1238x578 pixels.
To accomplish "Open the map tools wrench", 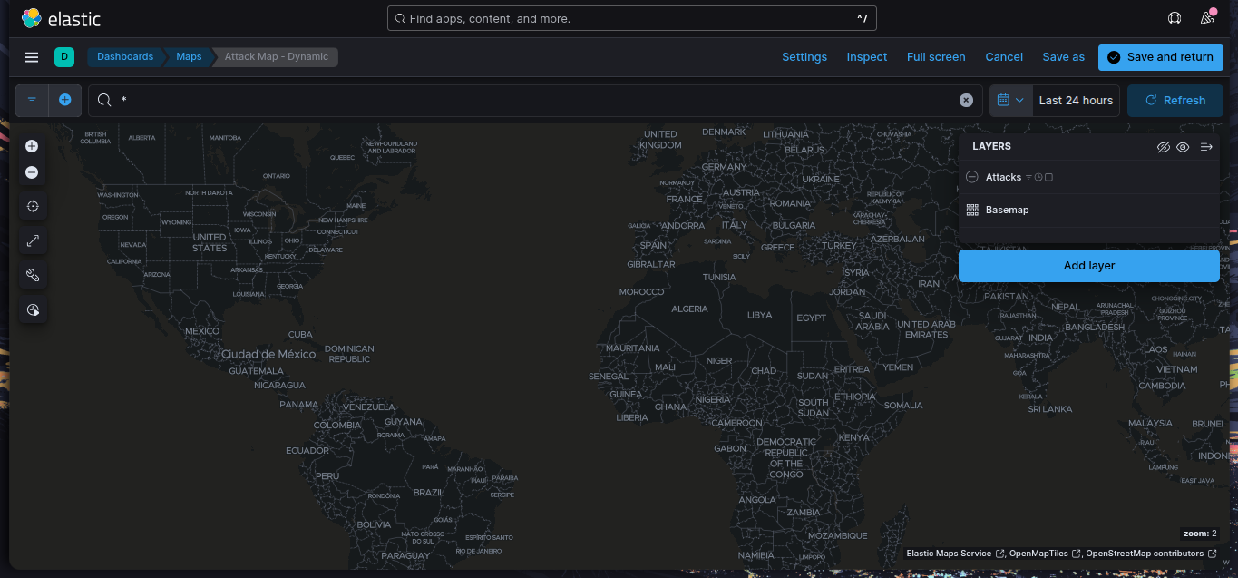I will pos(33,275).
